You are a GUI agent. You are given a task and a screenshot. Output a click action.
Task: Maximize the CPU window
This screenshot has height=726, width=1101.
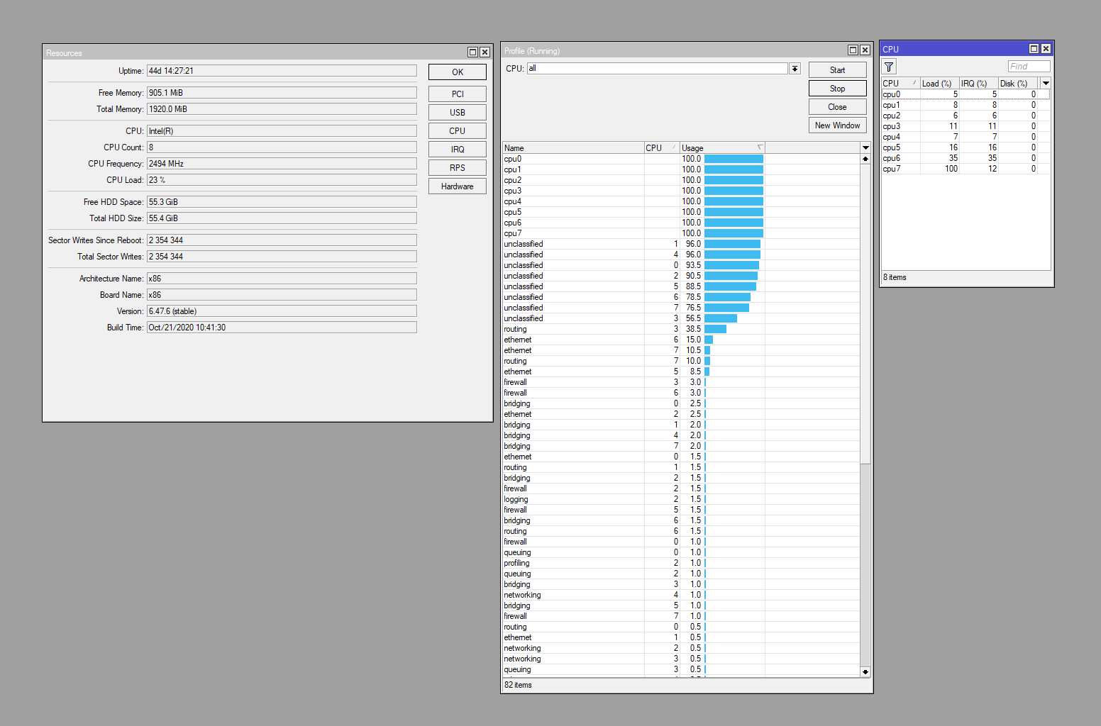[1034, 49]
